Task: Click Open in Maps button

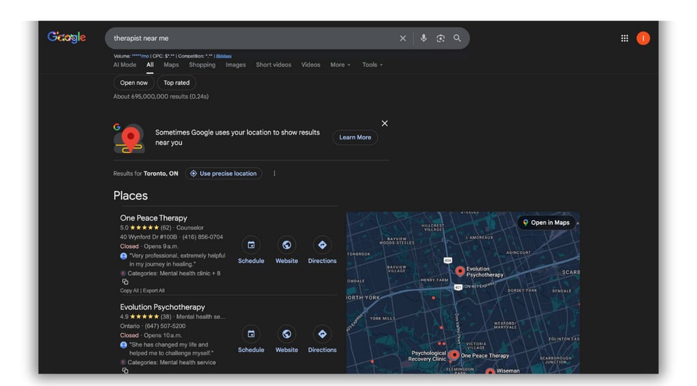Action: [x=547, y=223]
